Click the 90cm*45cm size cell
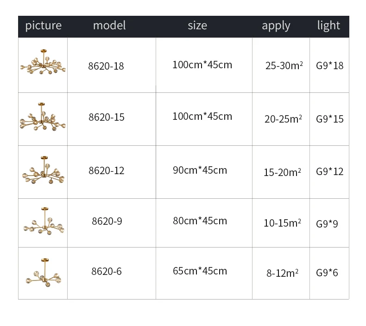366x326 pixels. [x=200, y=170]
